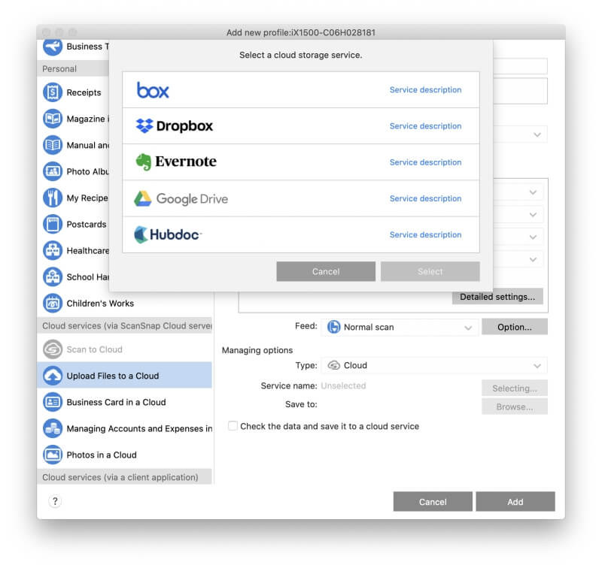
Task: Click the Detailed settings button
Action: coord(497,297)
